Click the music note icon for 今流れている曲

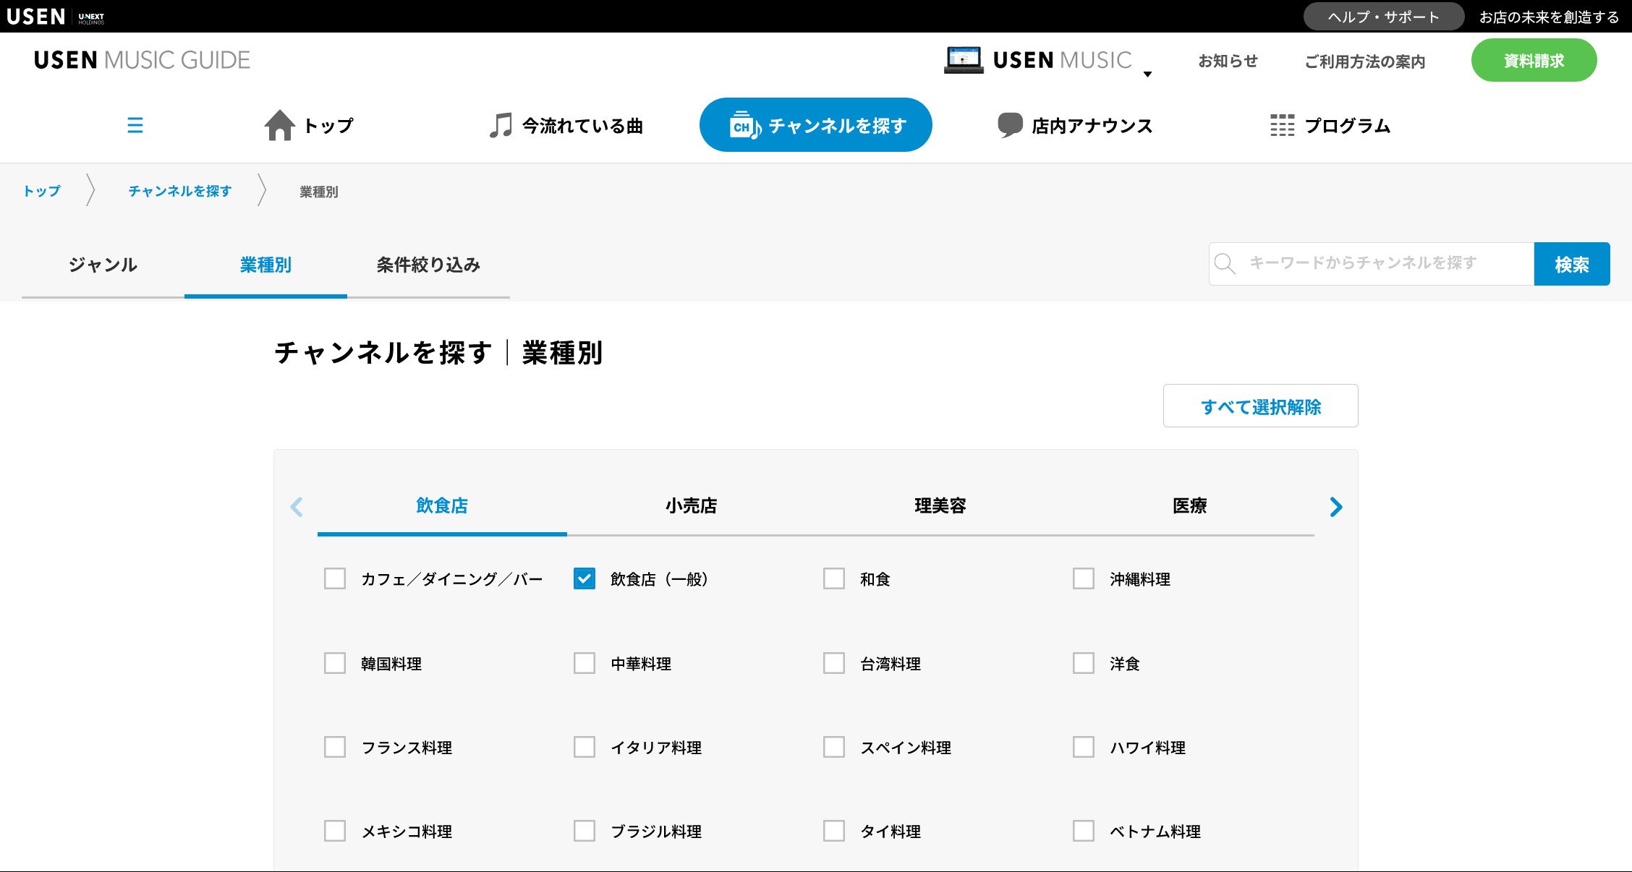pyautogui.click(x=500, y=125)
